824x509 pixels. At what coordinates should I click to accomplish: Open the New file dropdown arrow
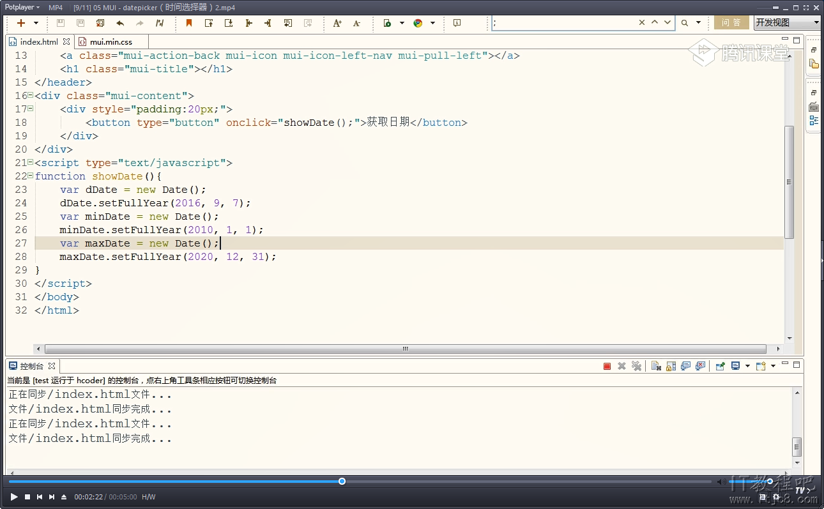click(36, 23)
